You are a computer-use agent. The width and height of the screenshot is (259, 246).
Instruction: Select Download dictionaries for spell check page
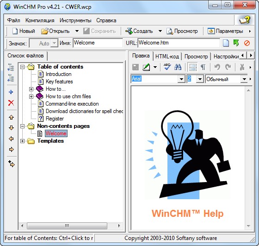[x=84, y=111]
